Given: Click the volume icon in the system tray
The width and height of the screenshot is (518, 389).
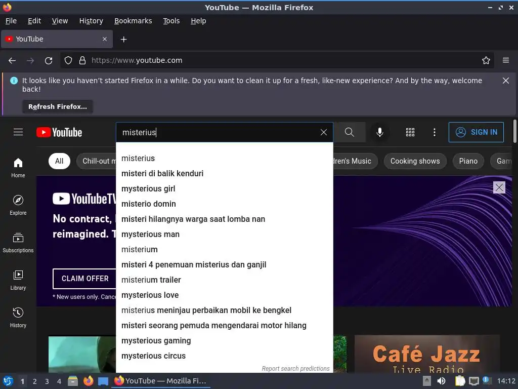Looking at the screenshot, I should pyautogui.click(x=441, y=381).
